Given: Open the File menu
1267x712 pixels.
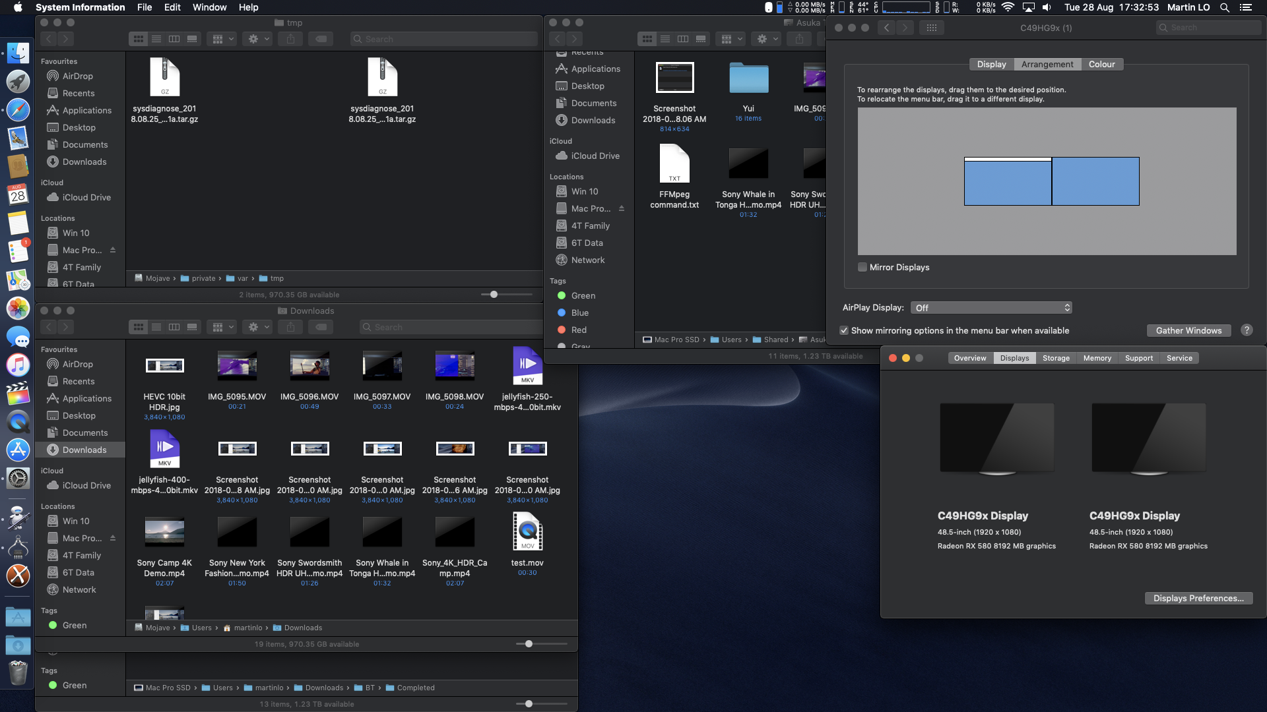Looking at the screenshot, I should tap(145, 7).
